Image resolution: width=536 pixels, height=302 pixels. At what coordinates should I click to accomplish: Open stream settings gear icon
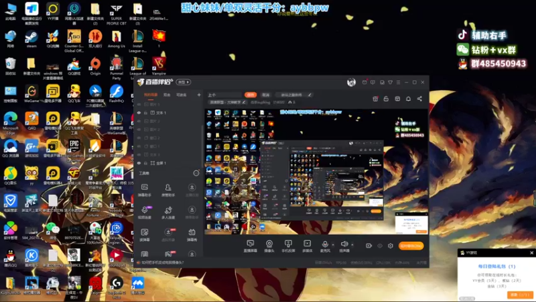click(x=391, y=246)
